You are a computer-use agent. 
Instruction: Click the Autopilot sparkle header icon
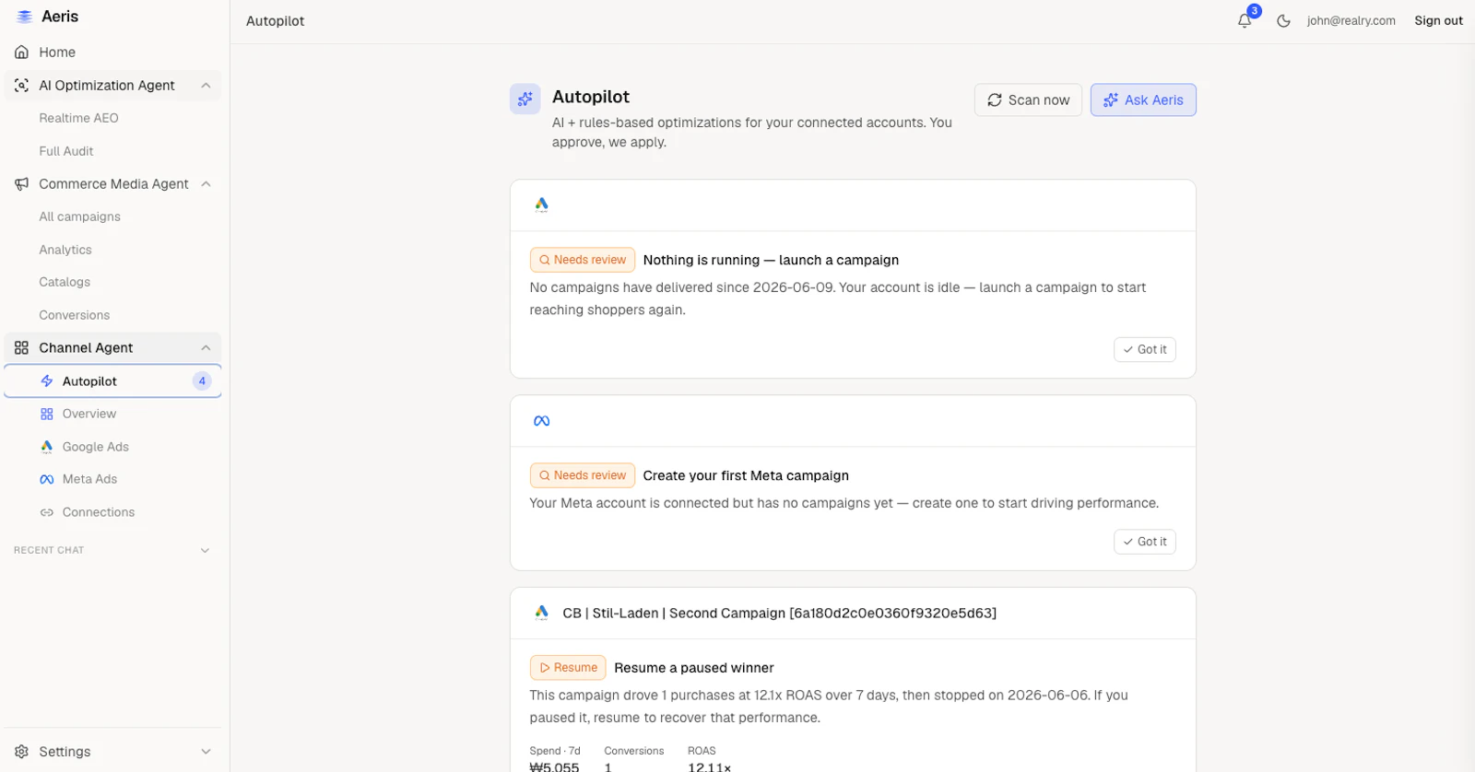click(525, 99)
